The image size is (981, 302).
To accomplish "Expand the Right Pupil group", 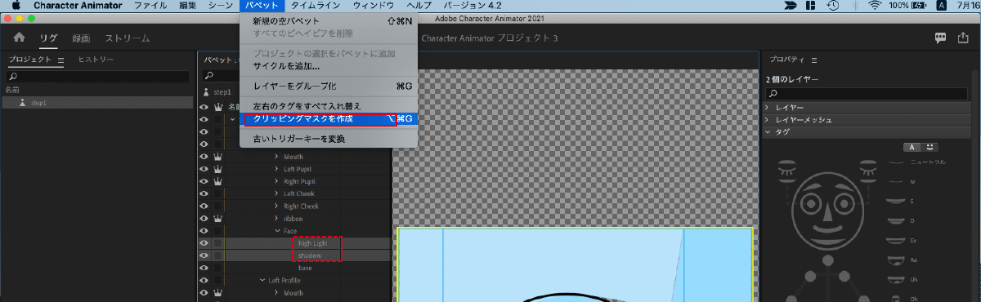I will (x=277, y=181).
